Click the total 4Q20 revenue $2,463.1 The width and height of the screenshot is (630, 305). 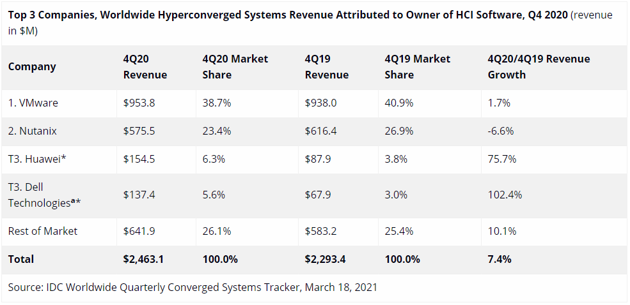click(x=143, y=259)
